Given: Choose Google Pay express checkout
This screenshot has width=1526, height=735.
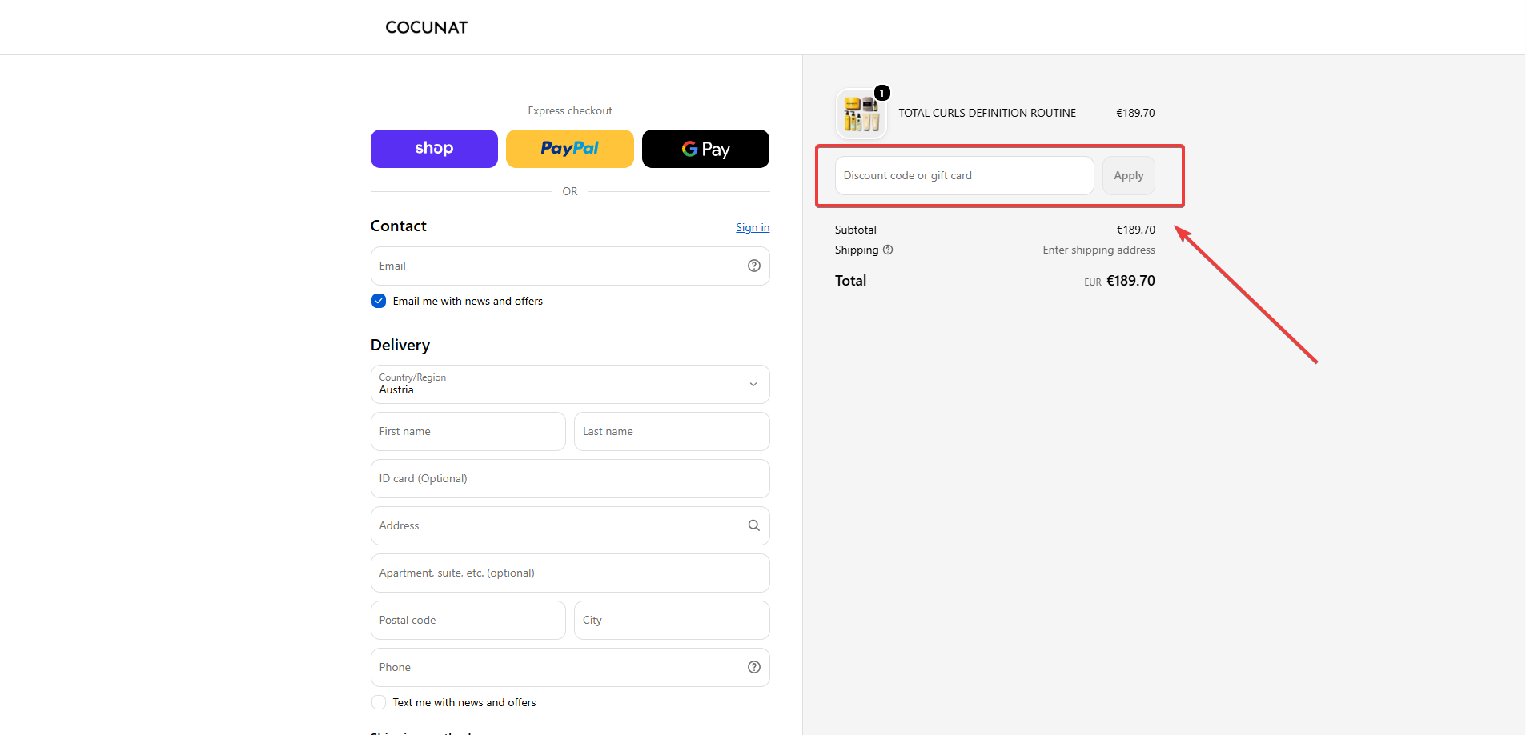Looking at the screenshot, I should [705, 149].
